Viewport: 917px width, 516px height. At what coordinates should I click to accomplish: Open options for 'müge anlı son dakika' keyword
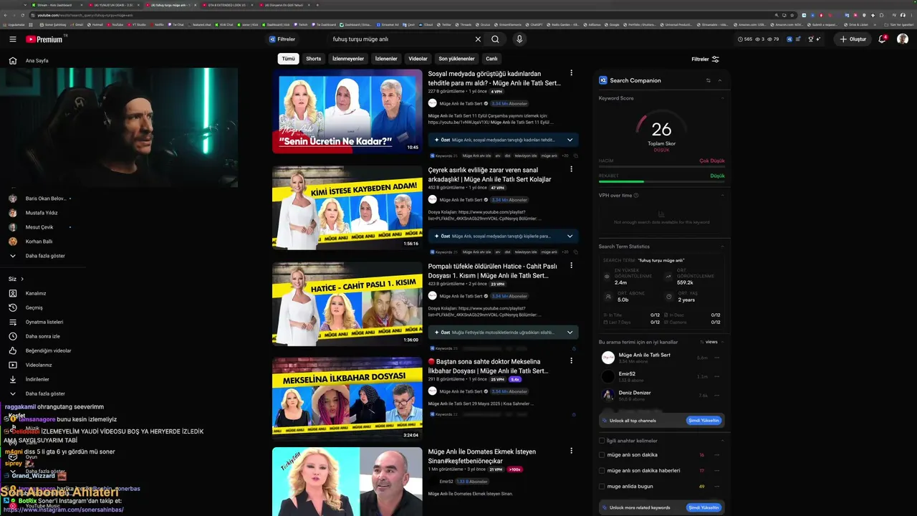tap(717, 455)
